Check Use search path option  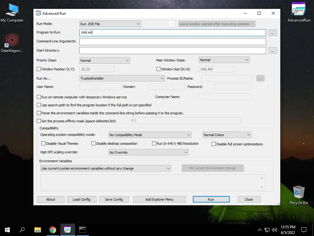click(x=39, y=105)
